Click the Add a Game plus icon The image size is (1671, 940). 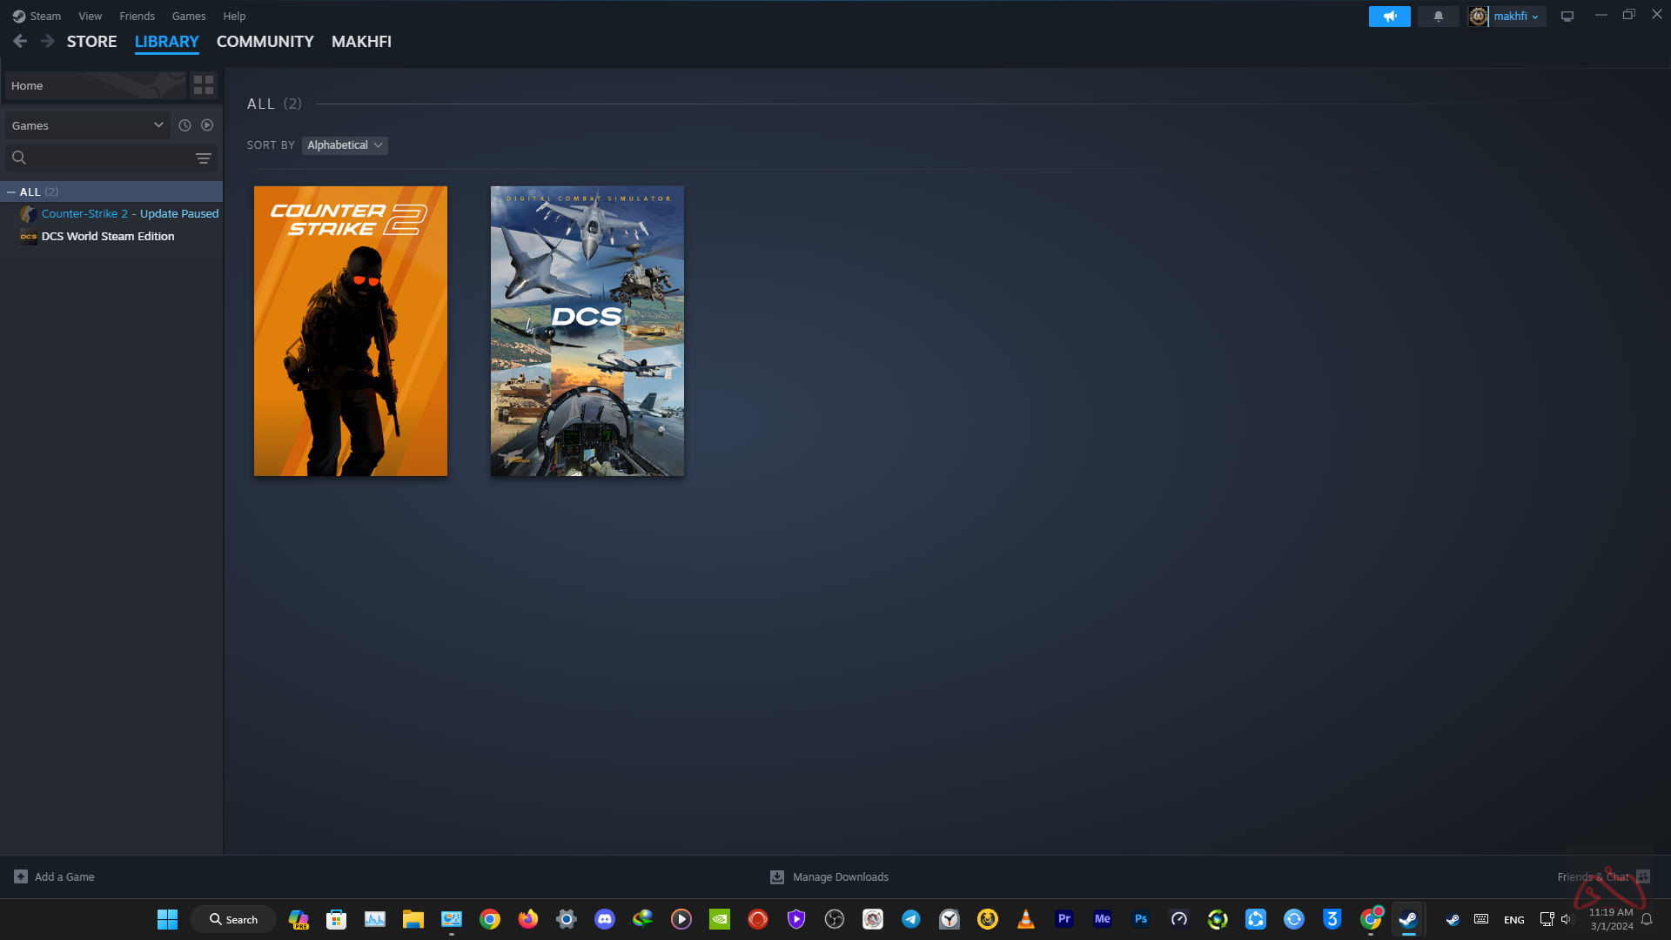point(21,876)
